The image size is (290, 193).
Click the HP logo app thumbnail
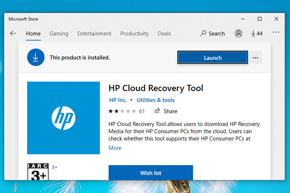(x=63, y=118)
